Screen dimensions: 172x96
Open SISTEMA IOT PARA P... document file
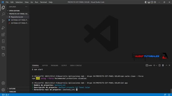click(x=18, y=20)
